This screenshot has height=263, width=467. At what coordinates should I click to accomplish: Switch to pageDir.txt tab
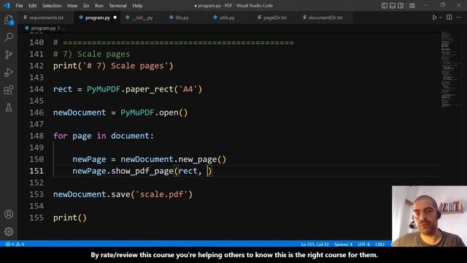tap(274, 18)
